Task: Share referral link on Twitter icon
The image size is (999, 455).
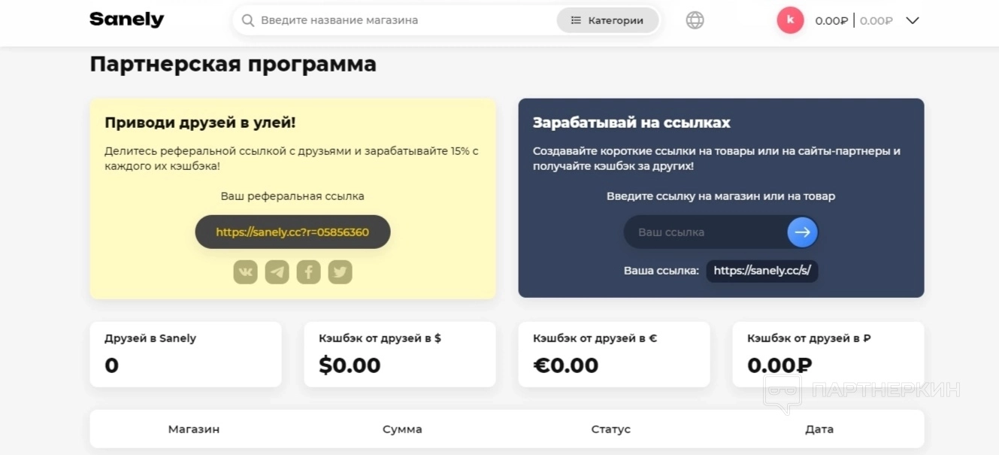Action: (x=341, y=272)
